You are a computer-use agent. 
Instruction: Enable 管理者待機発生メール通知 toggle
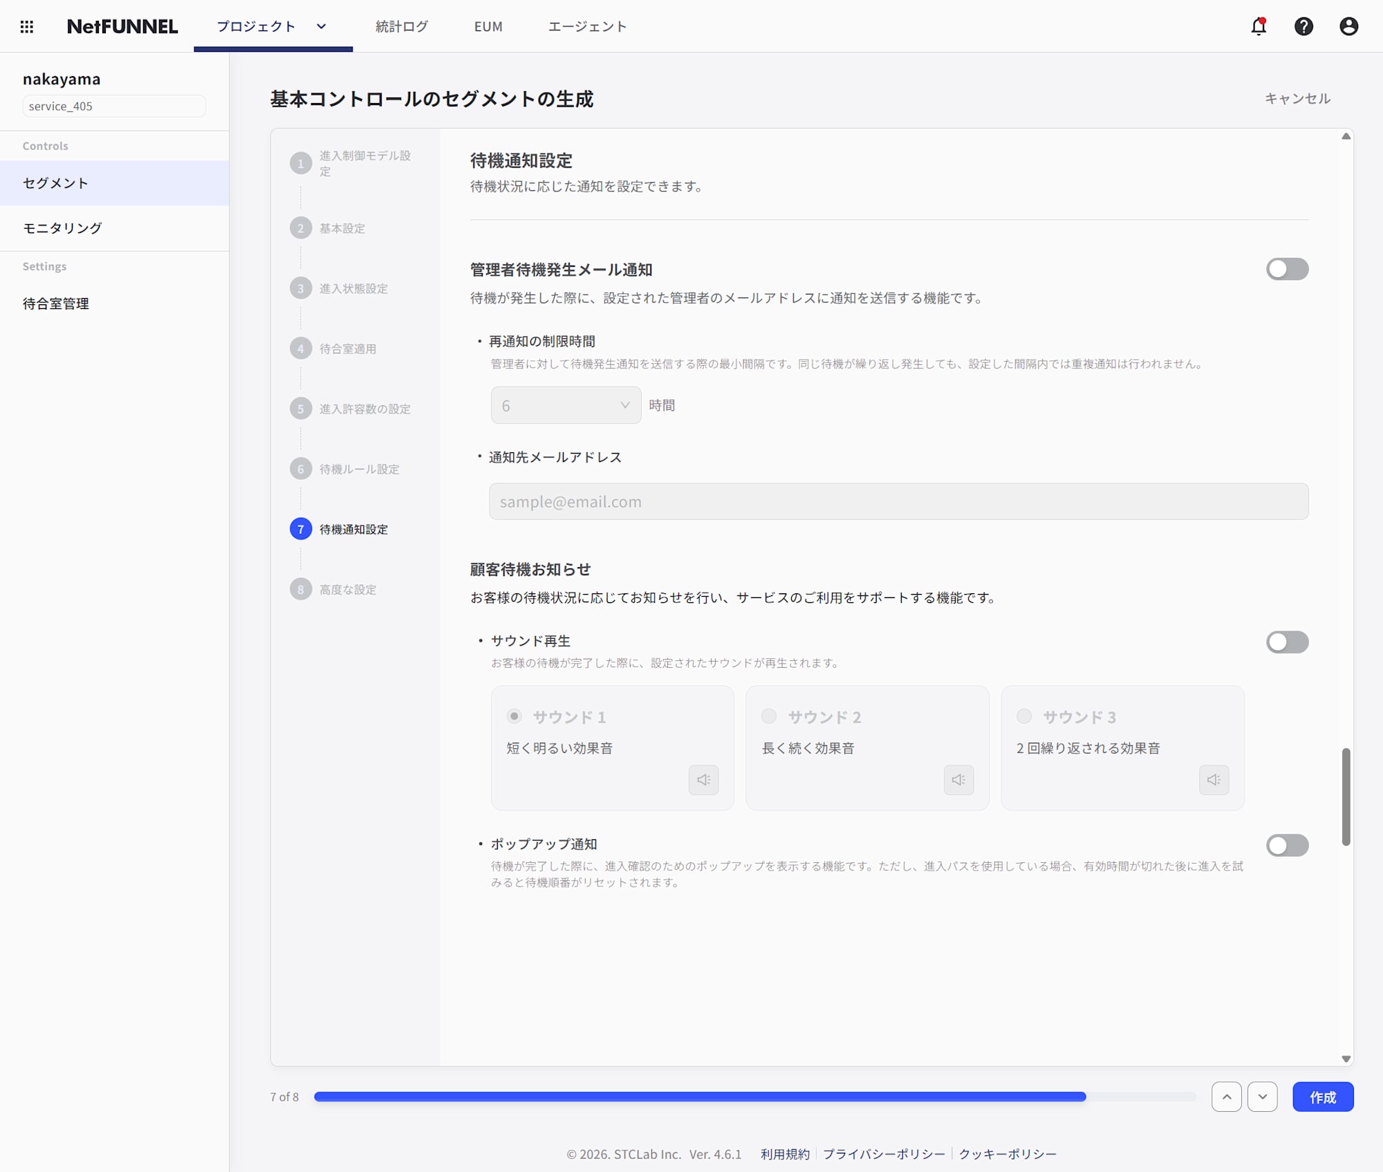tap(1286, 269)
